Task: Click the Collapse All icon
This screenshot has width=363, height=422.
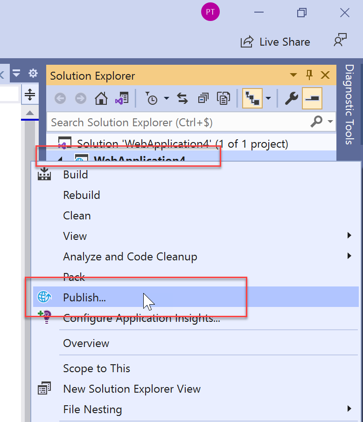Action: tap(203, 98)
